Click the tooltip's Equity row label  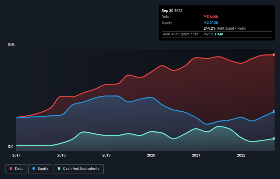tap(167, 22)
